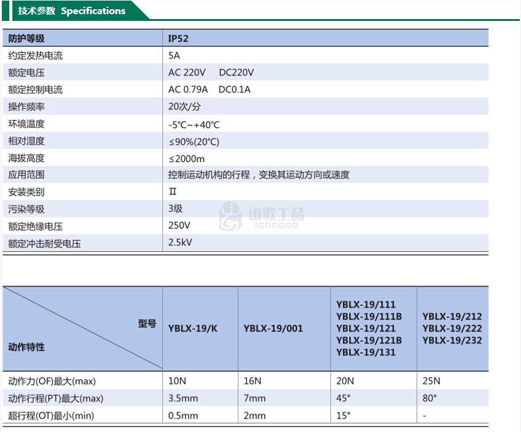Click the 16N force value
The image size is (521, 432).
pos(253,381)
